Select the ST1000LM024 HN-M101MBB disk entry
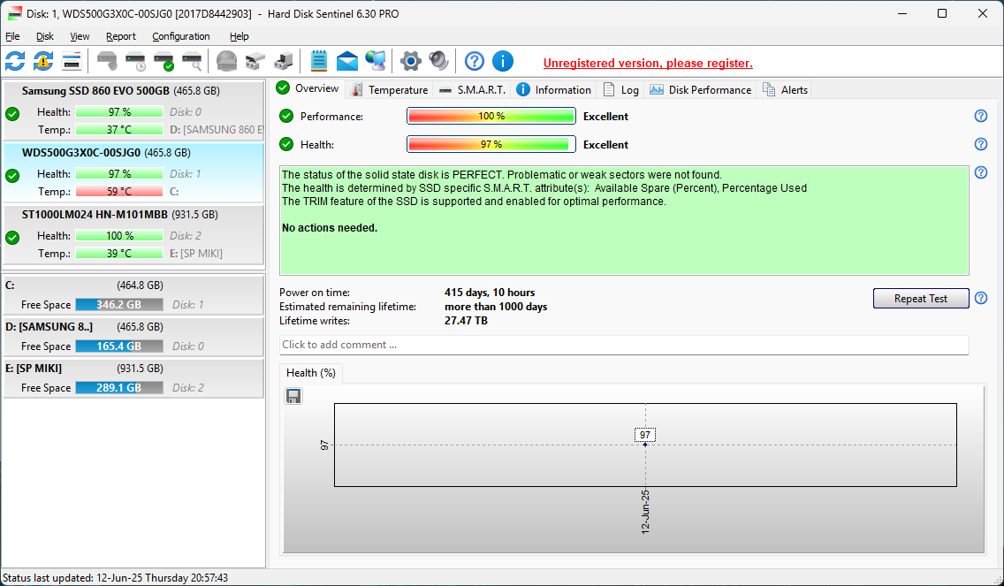The width and height of the screenshot is (1004, 586). click(x=133, y=233)
